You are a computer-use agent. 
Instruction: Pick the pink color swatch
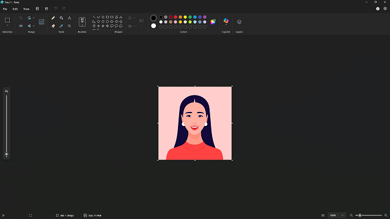click(175, 22)
